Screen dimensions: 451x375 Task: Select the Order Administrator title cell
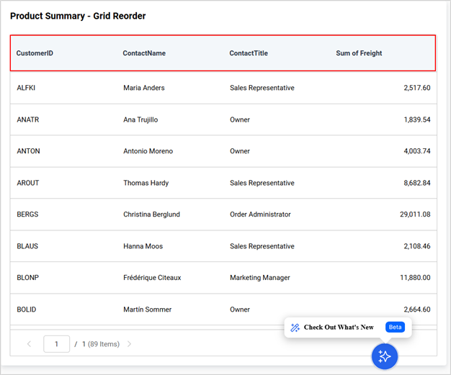point(260,214)
